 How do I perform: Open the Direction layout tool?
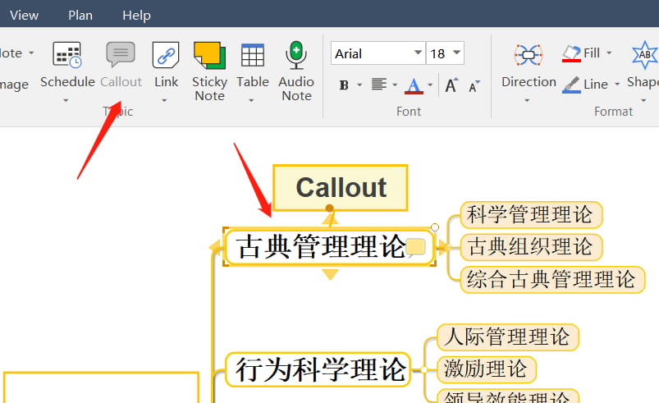coord(529,56)
